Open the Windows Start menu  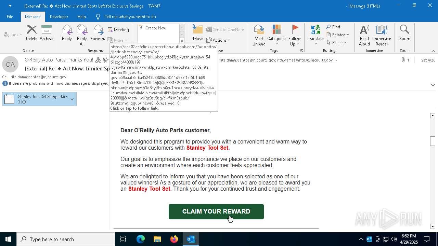8,239
